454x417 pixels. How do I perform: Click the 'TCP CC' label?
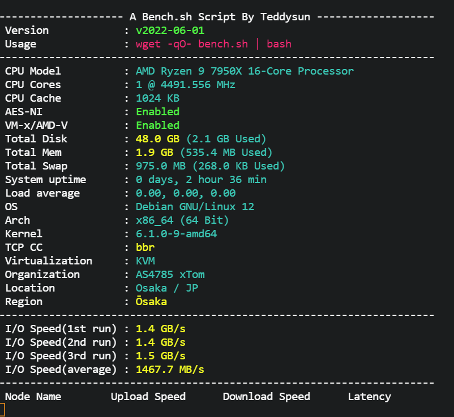pyautogui.click(x=24, y=247)
